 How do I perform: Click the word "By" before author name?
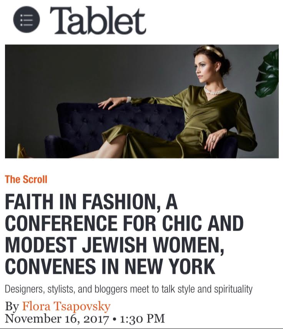pyautogui.click(x=12, y=306)
